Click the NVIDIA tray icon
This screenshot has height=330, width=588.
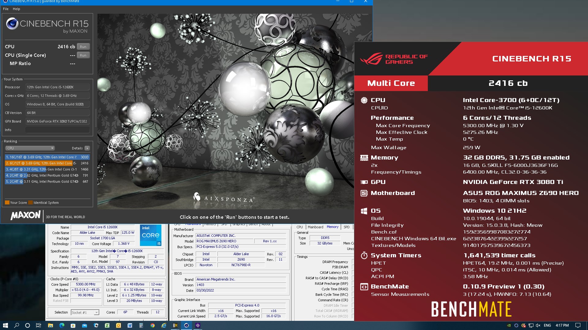click(x=509, y=325)
